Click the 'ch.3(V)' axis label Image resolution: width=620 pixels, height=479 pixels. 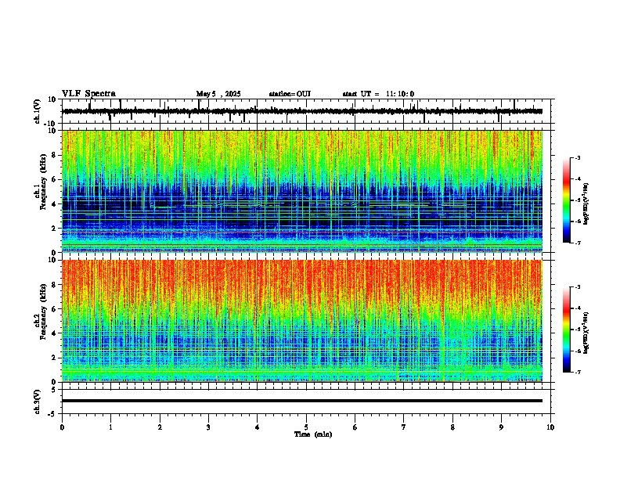pyautogui.click(x=38, y=402)
